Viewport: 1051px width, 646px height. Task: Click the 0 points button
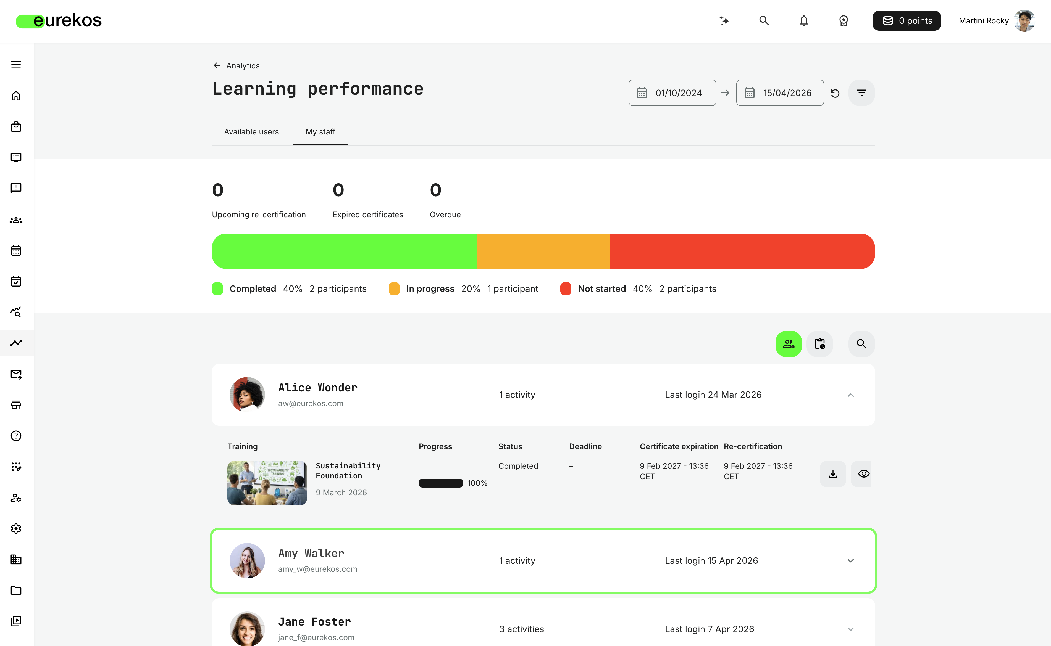tap(907, 20)
